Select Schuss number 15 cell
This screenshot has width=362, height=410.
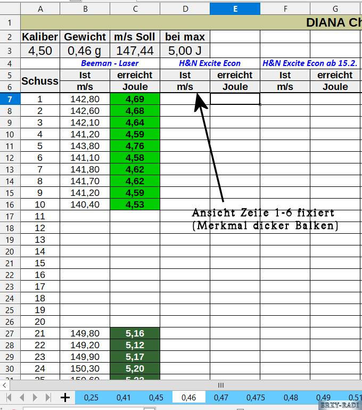[x=40, y=263]
